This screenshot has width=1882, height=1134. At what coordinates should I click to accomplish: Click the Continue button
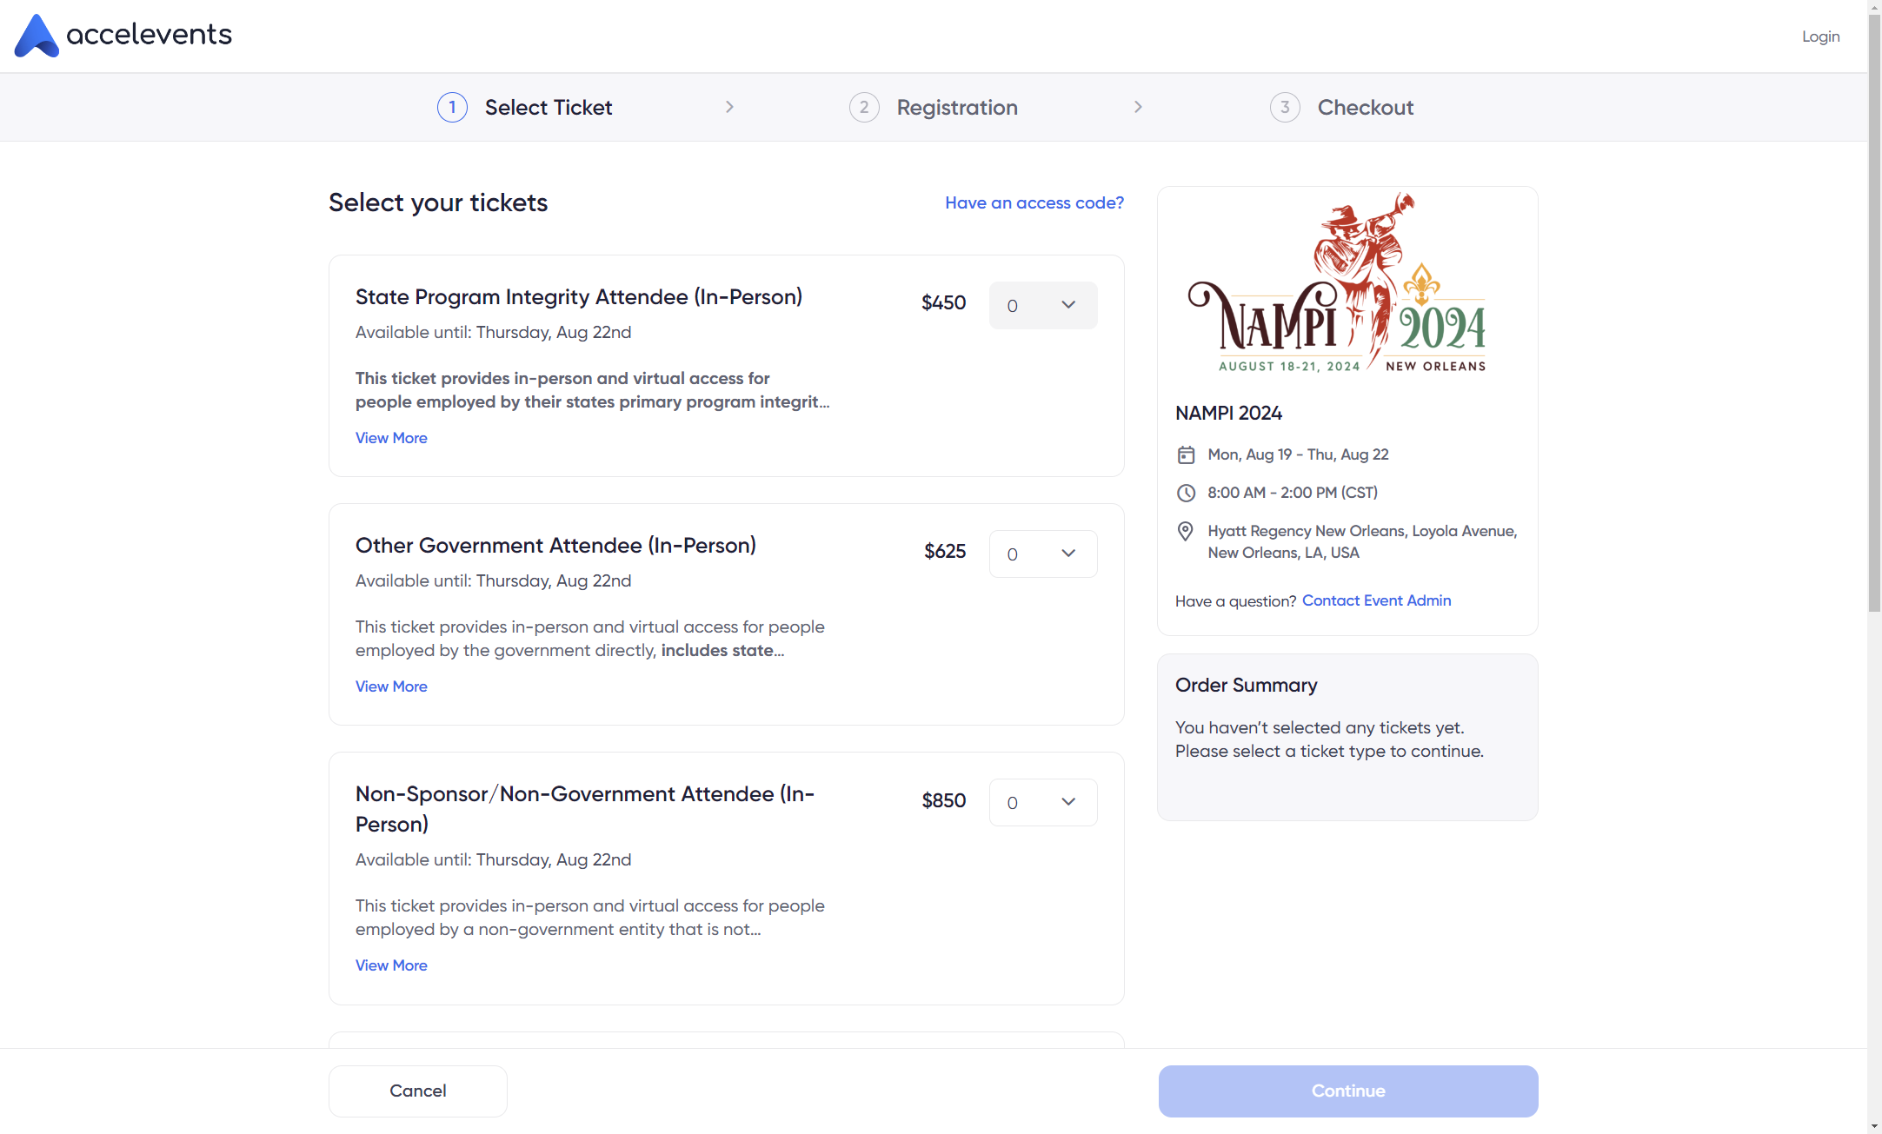(x=1347, y=1091)
